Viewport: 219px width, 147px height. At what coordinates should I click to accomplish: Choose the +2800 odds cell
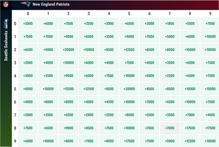pos(88,115)
